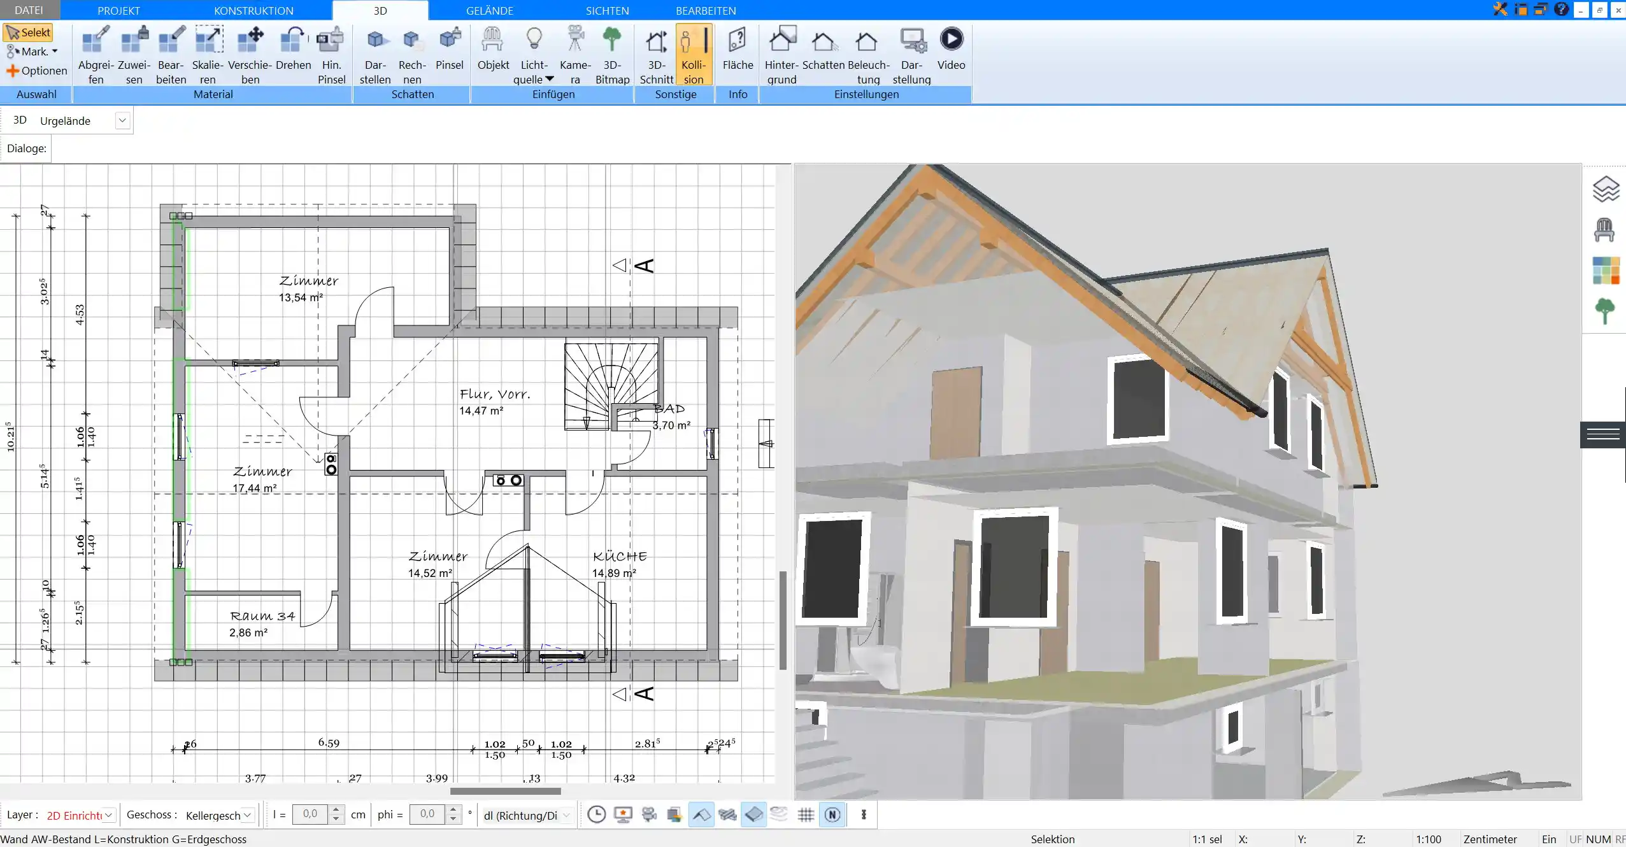Toggle the terrain contours display button
Viewport: 1626px width, 847px height.
coord(779,815)
